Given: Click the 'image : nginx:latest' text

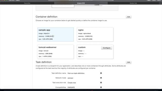Looking at the screenshot, I should point(84,34).
